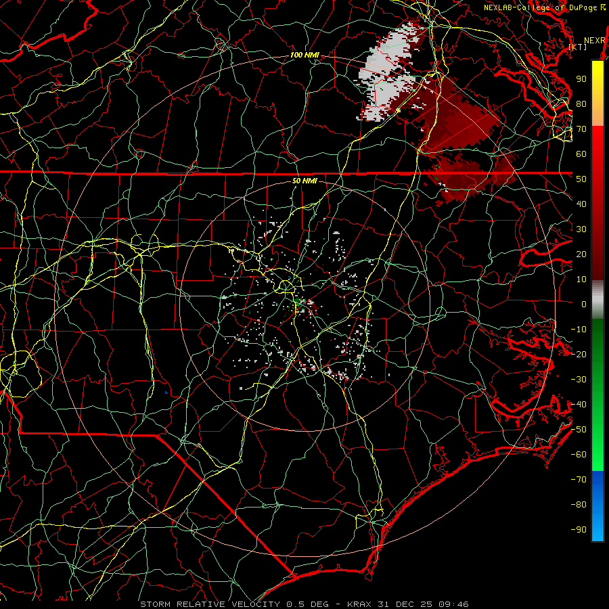Click the 30 value on velocity scale
This screenshot has height=609, width=609.
[x=581, y=229]
